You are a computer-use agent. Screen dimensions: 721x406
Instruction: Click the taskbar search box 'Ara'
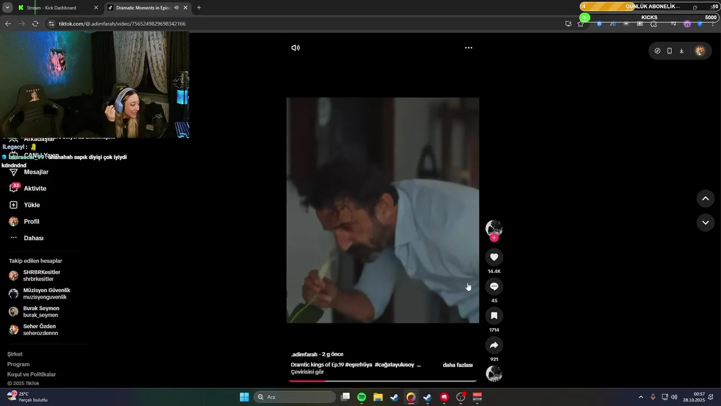tap(295, 397)
